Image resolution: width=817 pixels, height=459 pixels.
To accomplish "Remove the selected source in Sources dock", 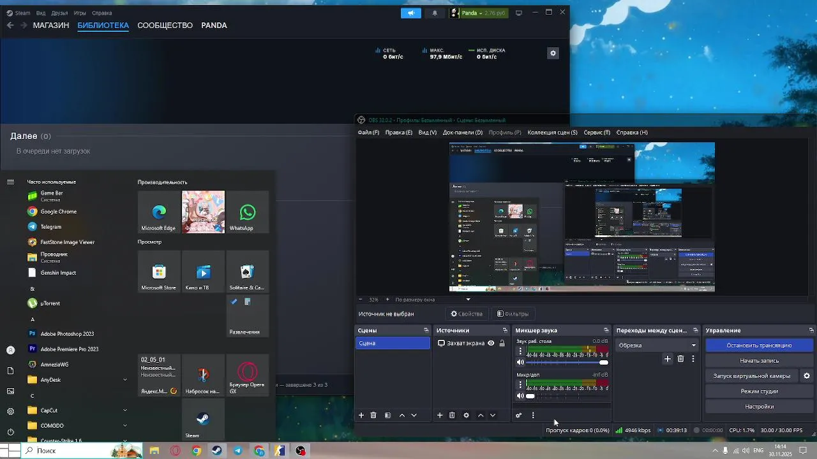I will (452, 415).
